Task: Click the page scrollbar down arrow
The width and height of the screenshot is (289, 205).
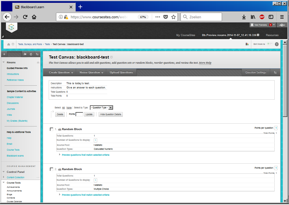Action: pyautogui.click(x=285, y=201)
